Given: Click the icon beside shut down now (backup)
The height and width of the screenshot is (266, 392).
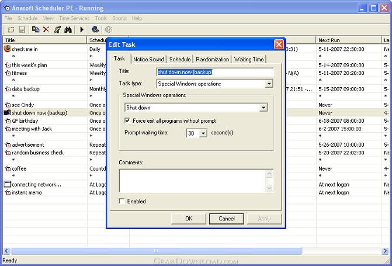Looking at the screenshot, I should coord(7,113).
